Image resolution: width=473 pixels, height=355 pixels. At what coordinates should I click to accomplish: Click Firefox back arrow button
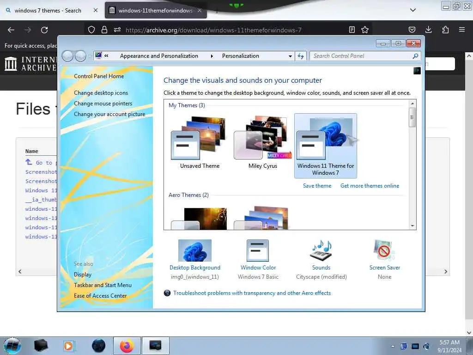click(11, 30)
